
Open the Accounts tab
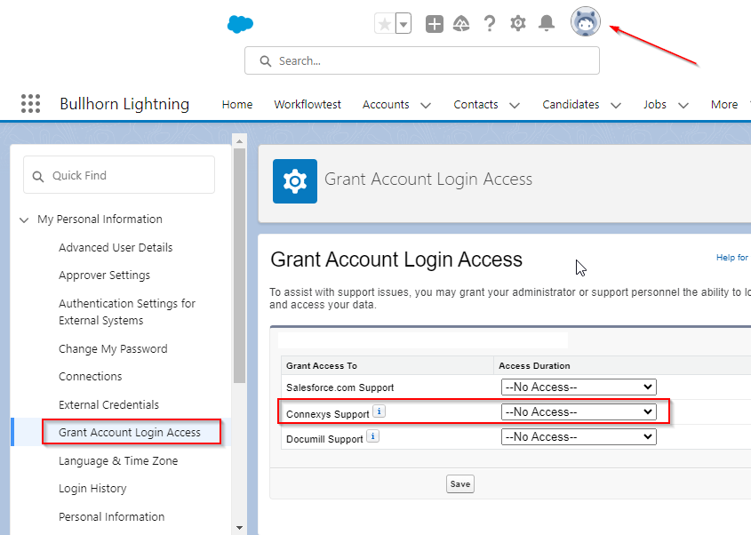(386, 104)
